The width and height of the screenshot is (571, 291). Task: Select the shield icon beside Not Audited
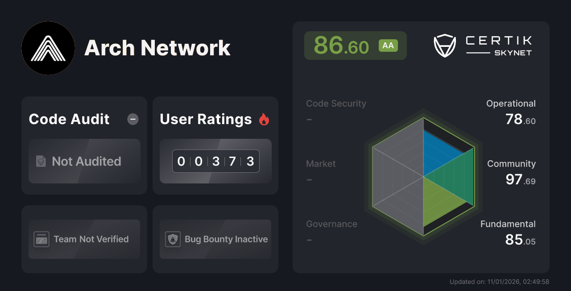41,162
